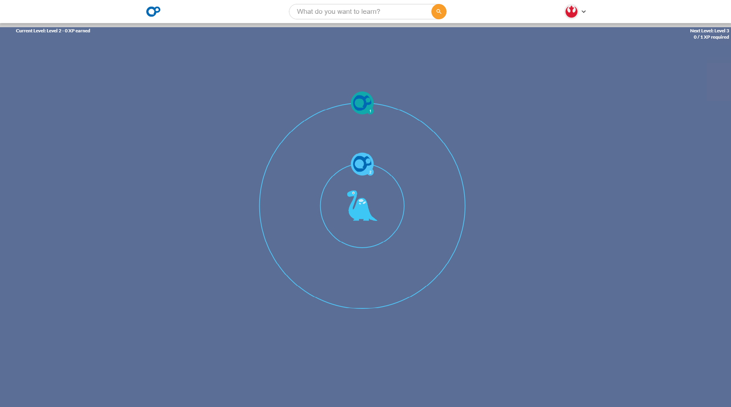This screenshot has width=731, height=407.
Task: Click the 0 / 1 XP required text
Action: (711, 37)
